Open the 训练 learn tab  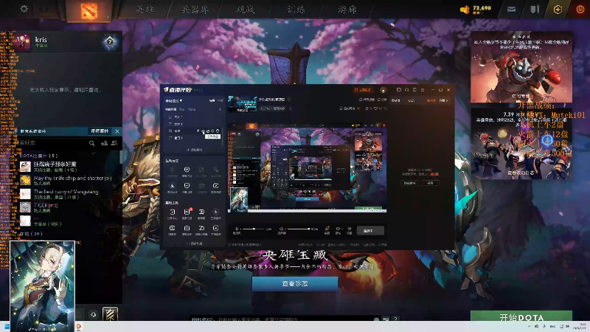coord(296,10)
